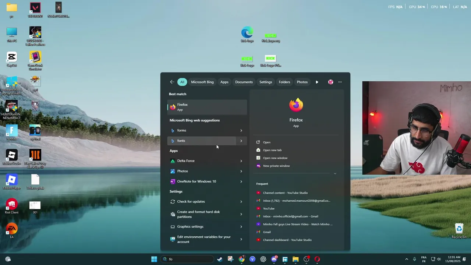Select the WUCHANG Fallen Feathers desktop icon
Screen dimensions: 471x265
[35, 36]
